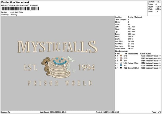162x114 pixels.
Task: Click the 'MYSTIC FALLS' embroidered lettering
Action: (58, 47)
